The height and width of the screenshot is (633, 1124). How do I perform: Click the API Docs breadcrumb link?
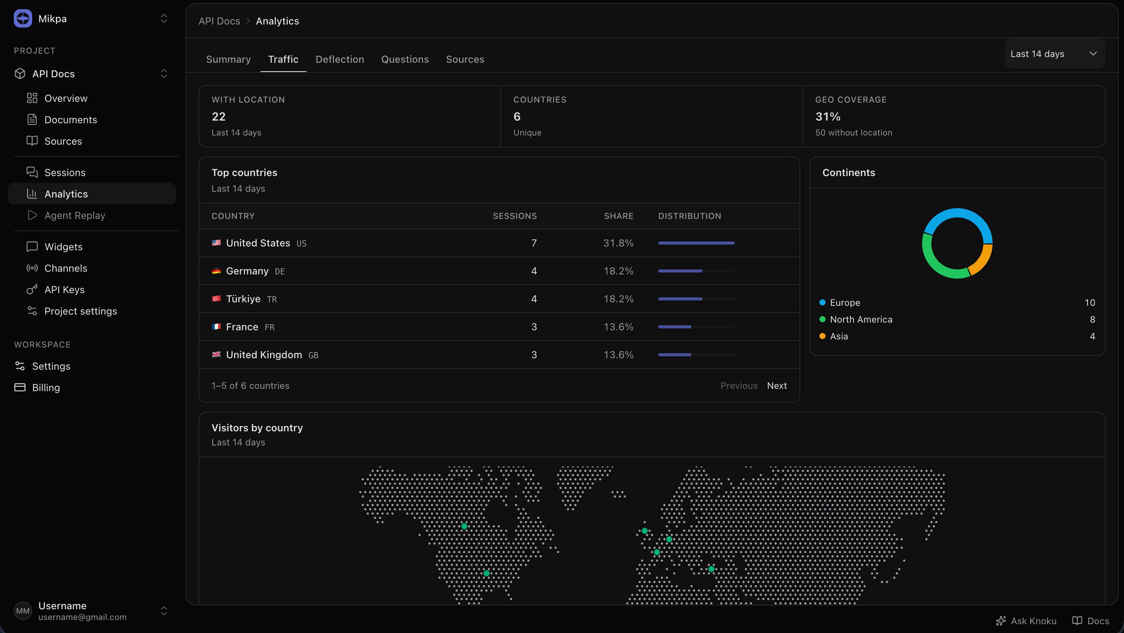coord(219,21)
